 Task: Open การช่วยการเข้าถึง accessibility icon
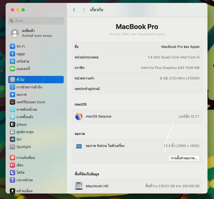pos(13,87)
